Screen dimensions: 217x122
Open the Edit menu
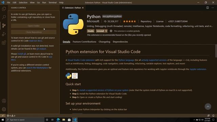point(14,2)
